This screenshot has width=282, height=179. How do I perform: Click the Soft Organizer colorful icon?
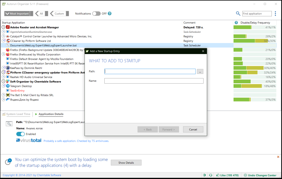pyautogui.click(x=8, y=81)
